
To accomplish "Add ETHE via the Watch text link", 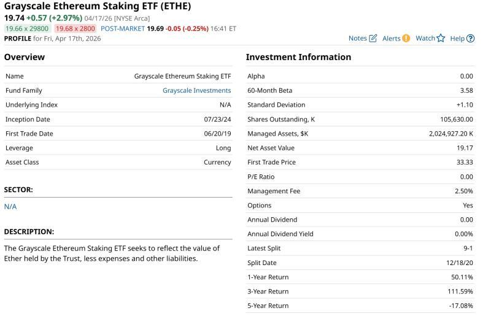I will 425,38.
